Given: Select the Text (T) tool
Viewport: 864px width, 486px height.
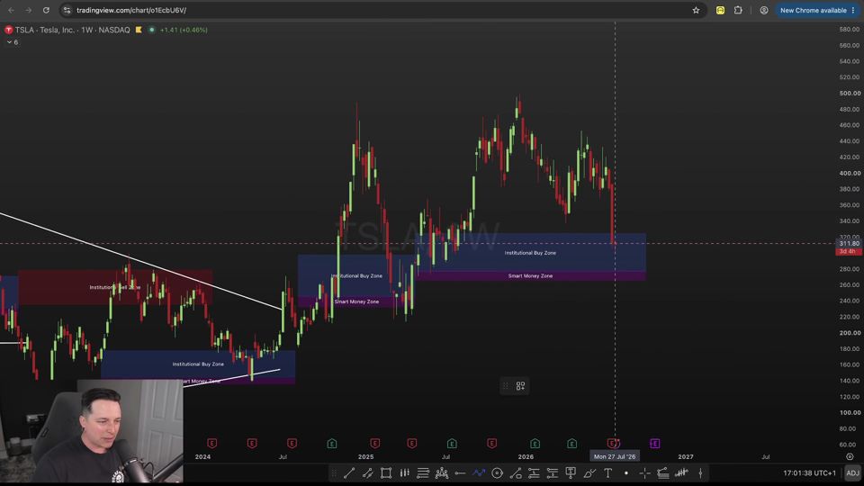Looking at the screenshot, I should point(607,472).
